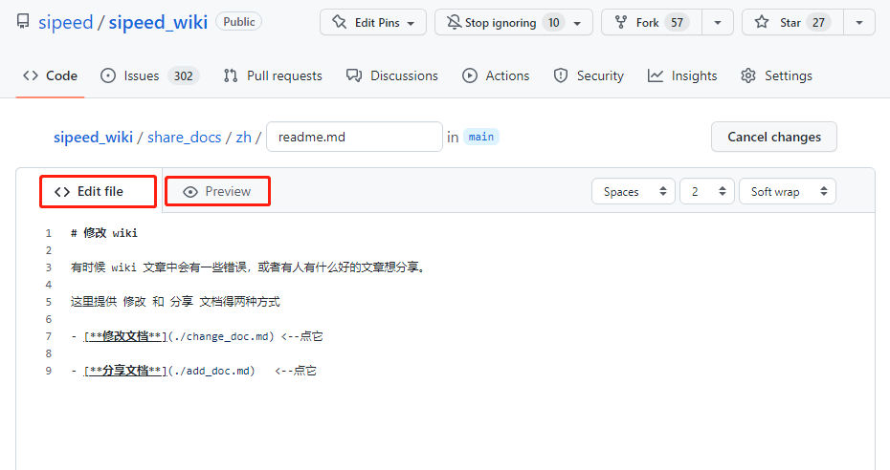Click line 5 text '这里提供 修改 和 分享'
Image resolution: width=890 pixels, height=470 pixels.
(x=175, y=302)
